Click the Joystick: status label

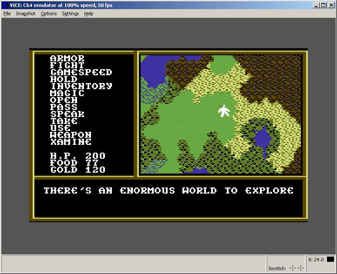(x=277, y=268)
